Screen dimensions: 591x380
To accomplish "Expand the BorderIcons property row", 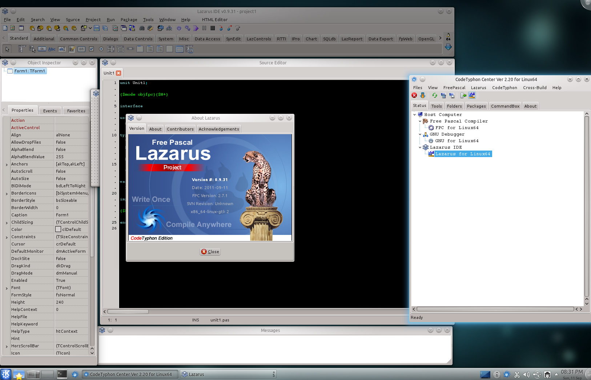I will coord(7,194).
